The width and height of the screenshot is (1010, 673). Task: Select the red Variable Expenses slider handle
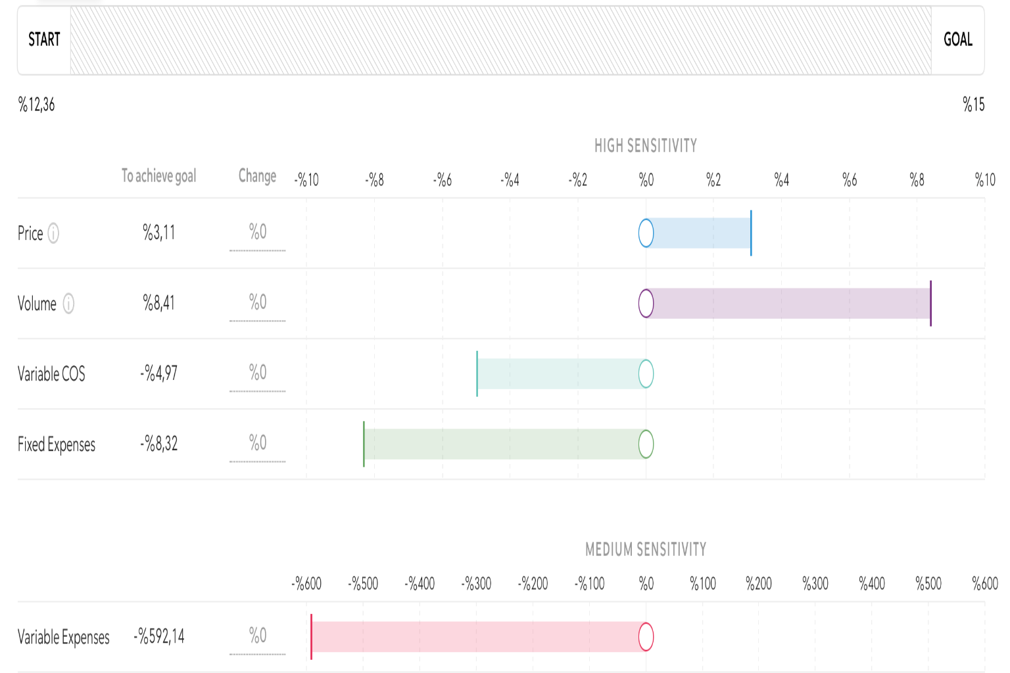coord(646,637)
